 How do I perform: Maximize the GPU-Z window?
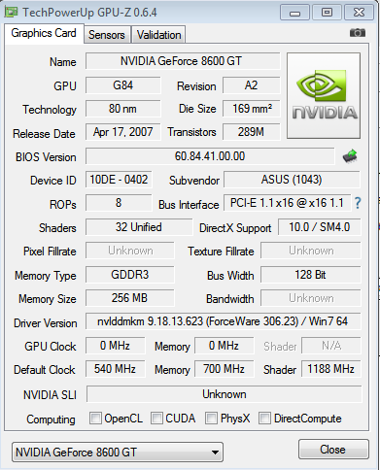point(327,13)
